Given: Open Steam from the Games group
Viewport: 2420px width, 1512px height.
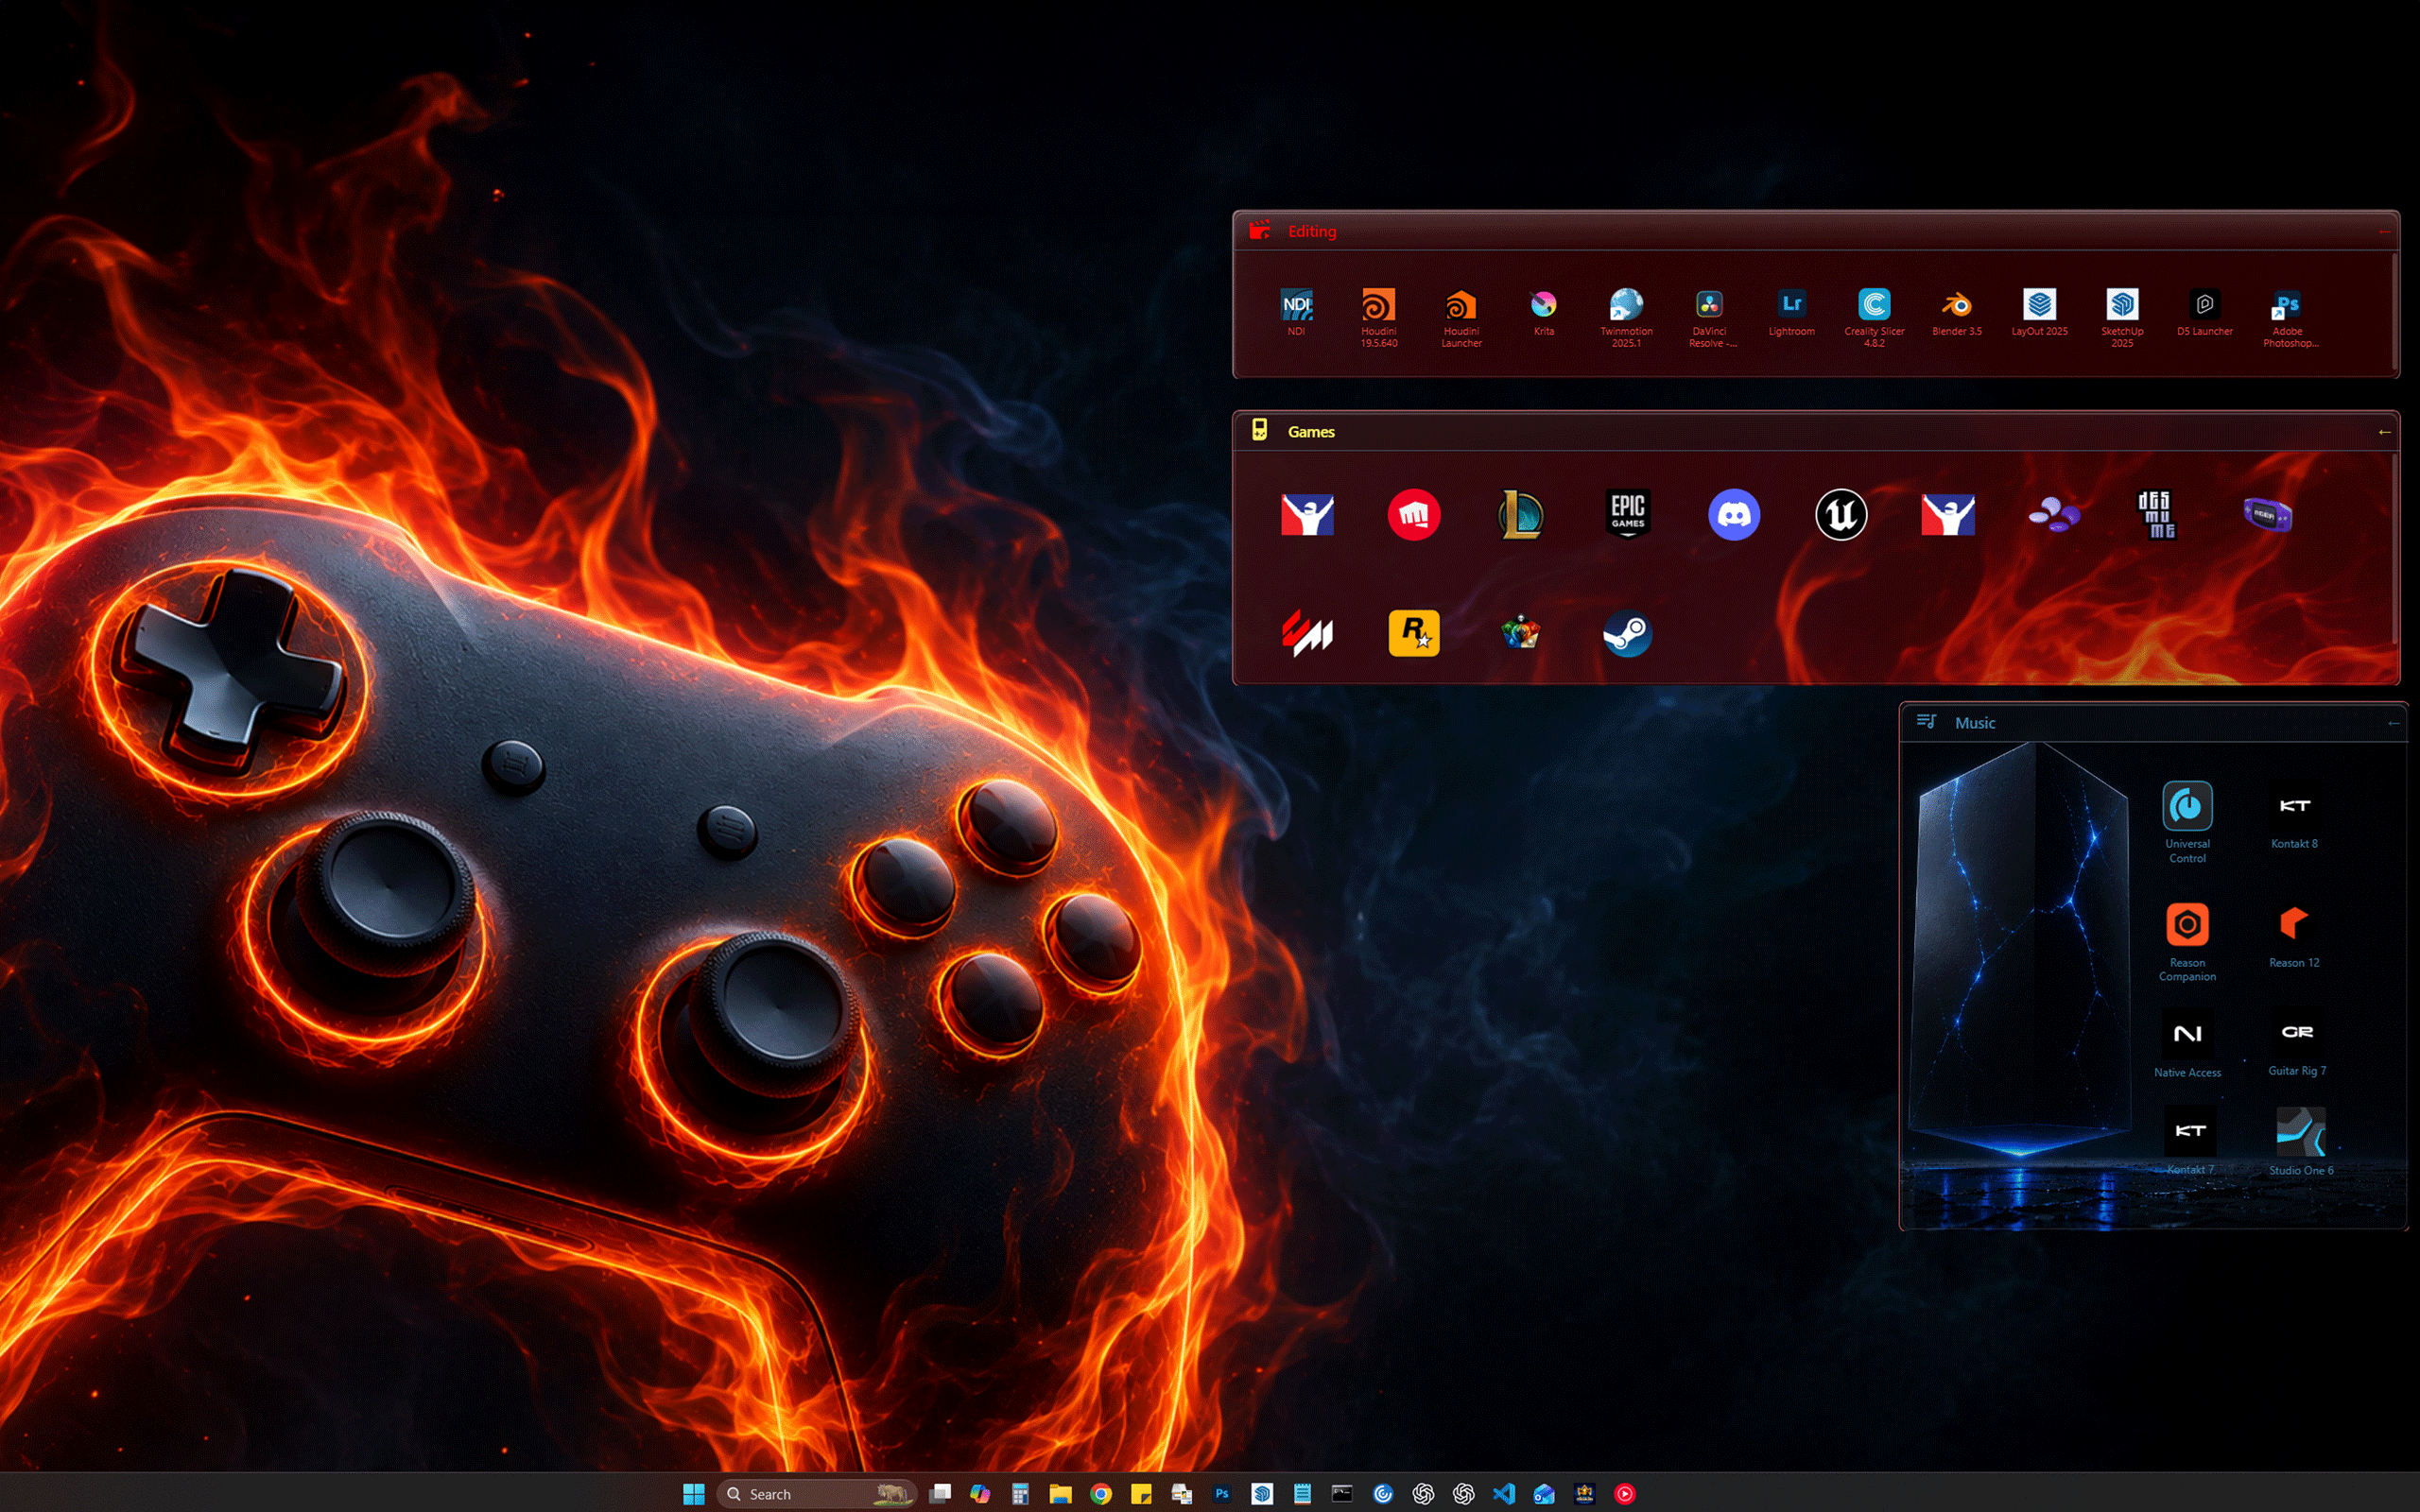Looking at the screenshot, I should 1627,634.
